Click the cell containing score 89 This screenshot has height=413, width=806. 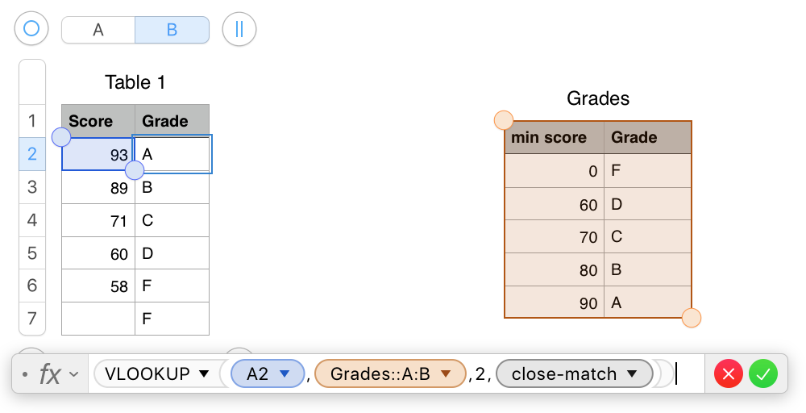(98, 188)
